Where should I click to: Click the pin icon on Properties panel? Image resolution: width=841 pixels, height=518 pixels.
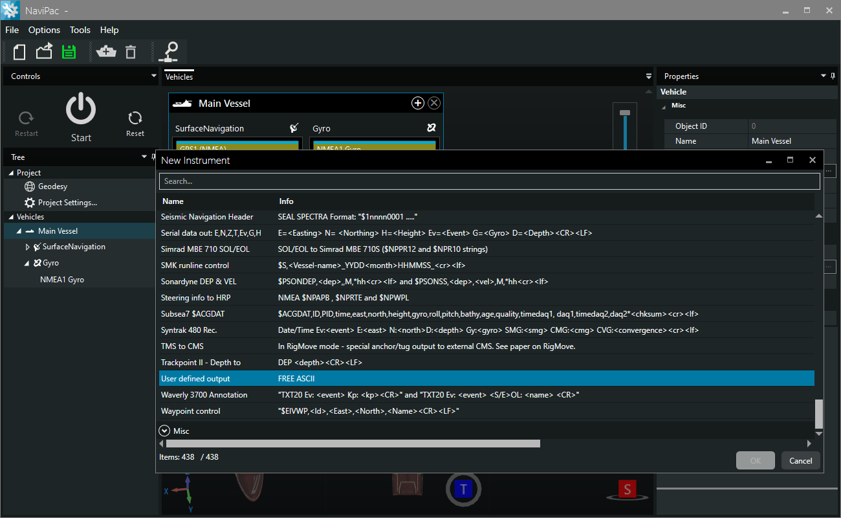coord(833,76)
